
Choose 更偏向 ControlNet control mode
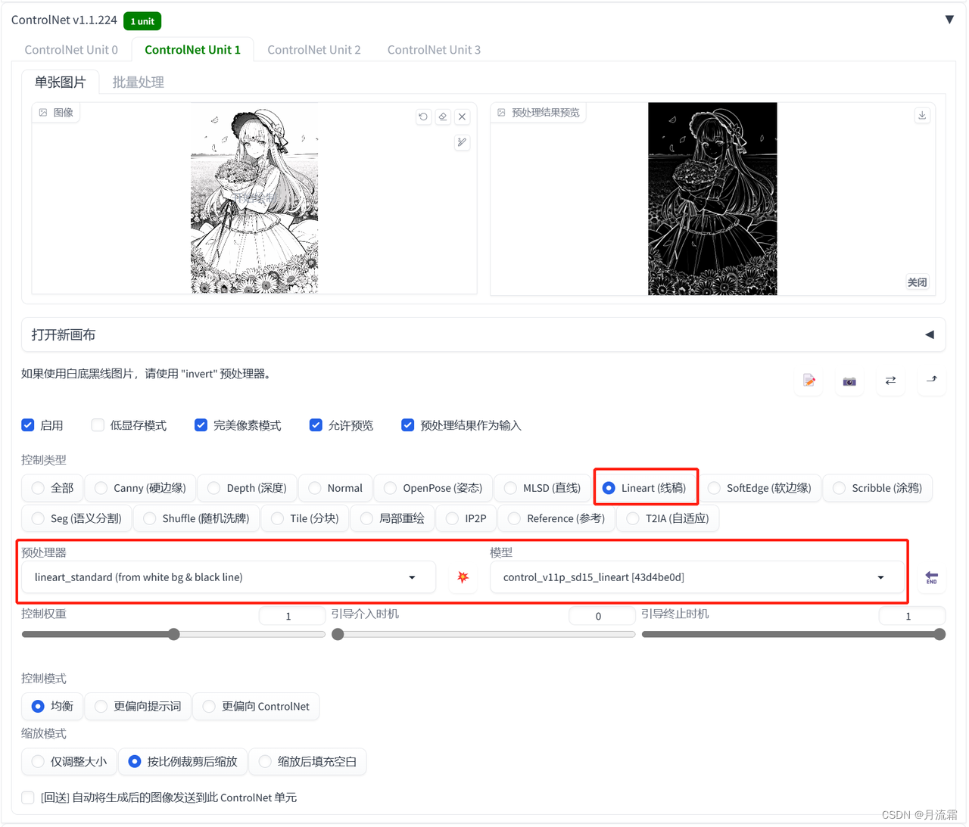tap(256, 706)
